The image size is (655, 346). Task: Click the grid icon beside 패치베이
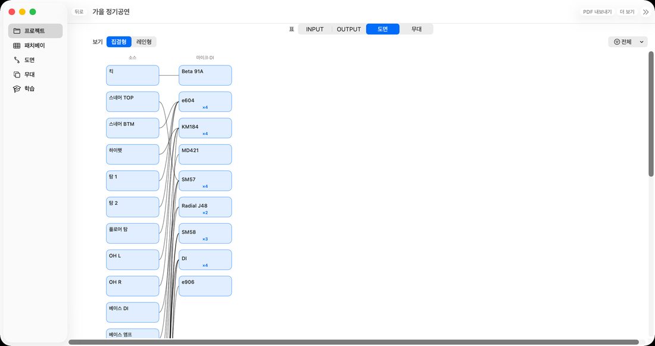coord(17,45)
